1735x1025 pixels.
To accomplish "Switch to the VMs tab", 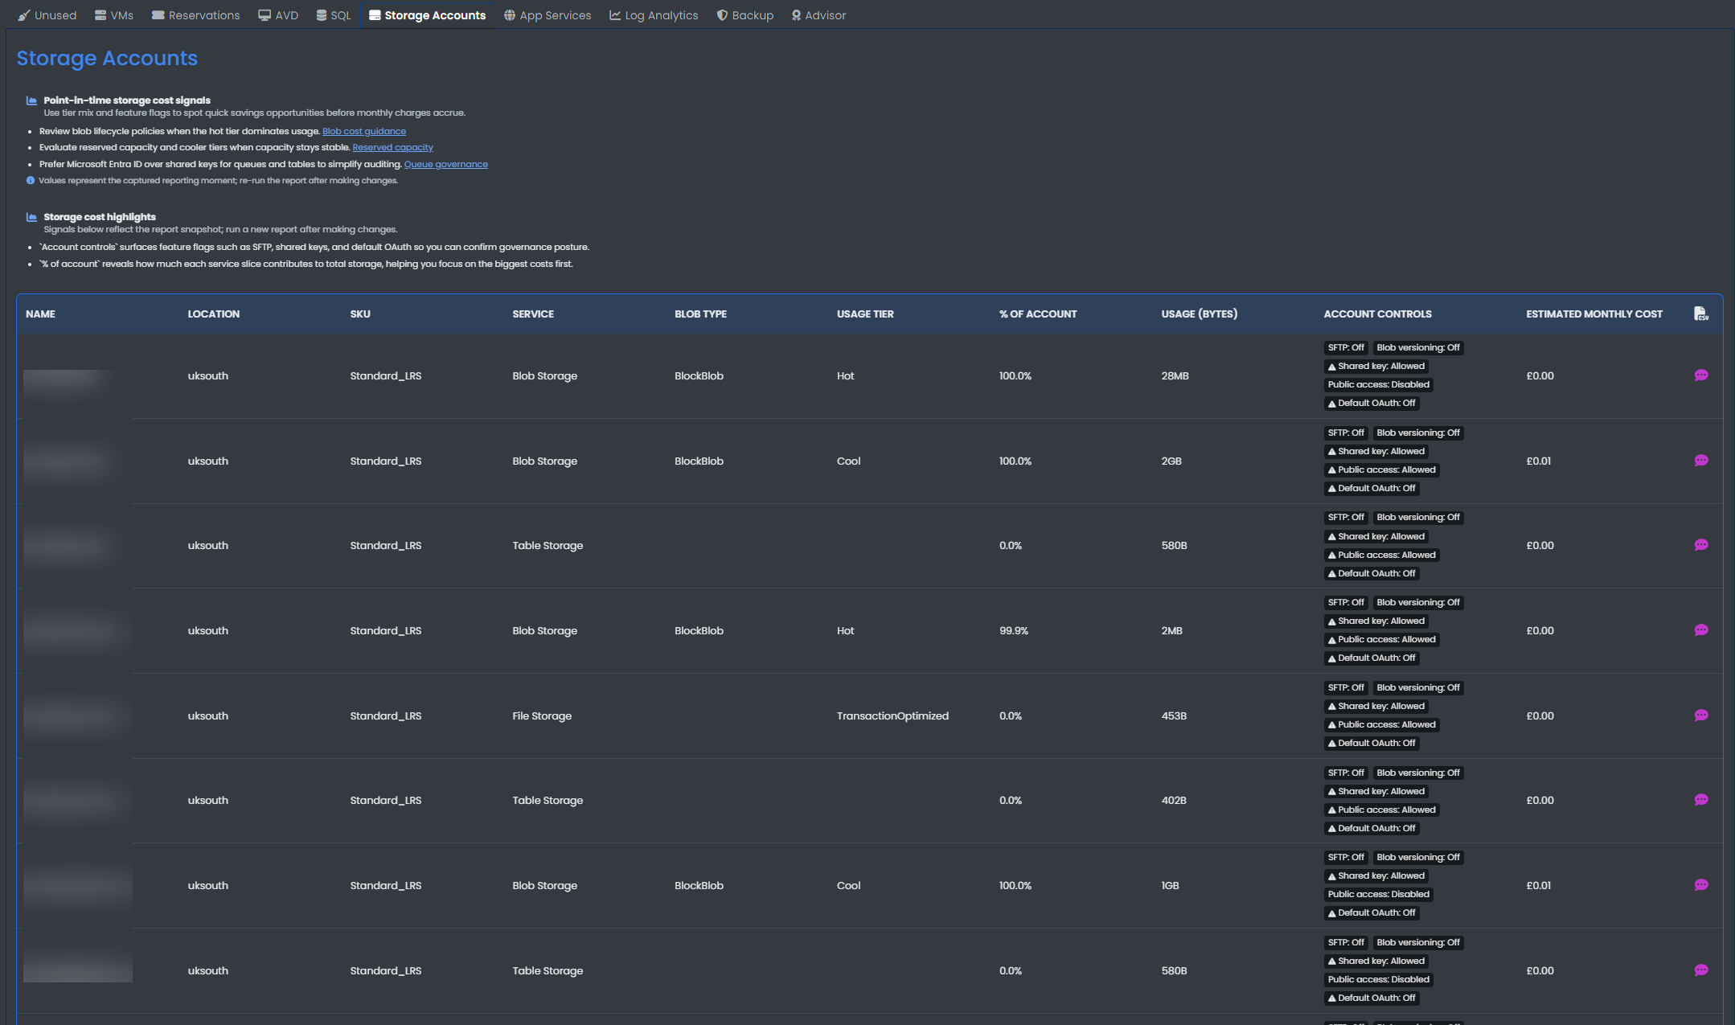I will (x=113, y=15).
